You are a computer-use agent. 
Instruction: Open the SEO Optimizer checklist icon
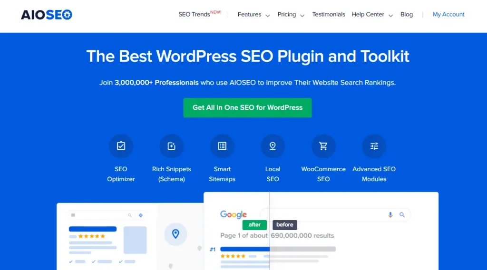[x=121, y=146]
